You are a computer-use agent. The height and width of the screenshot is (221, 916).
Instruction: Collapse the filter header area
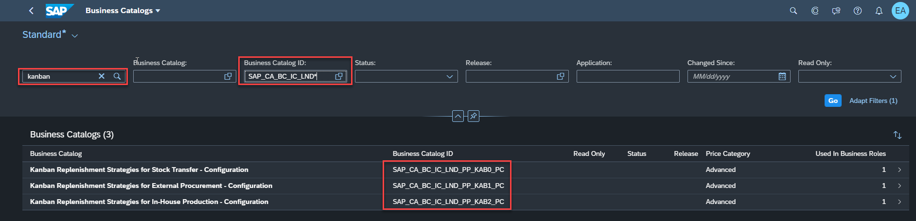coord(458,116)
